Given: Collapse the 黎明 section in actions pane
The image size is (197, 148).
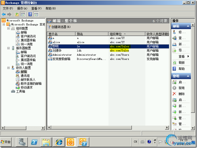Looking at the screenshot, I should (188, 76).
